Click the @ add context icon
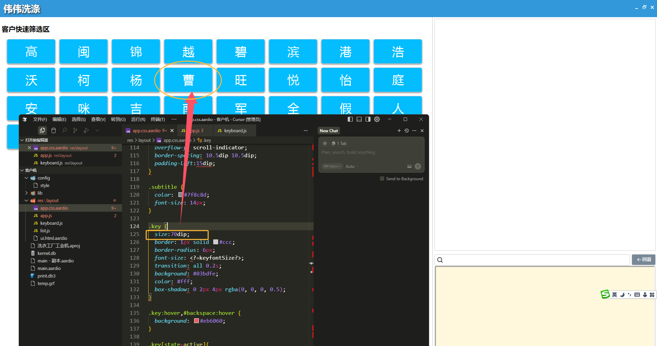This screenshot has height=346, width=657. tap(325, 144)
